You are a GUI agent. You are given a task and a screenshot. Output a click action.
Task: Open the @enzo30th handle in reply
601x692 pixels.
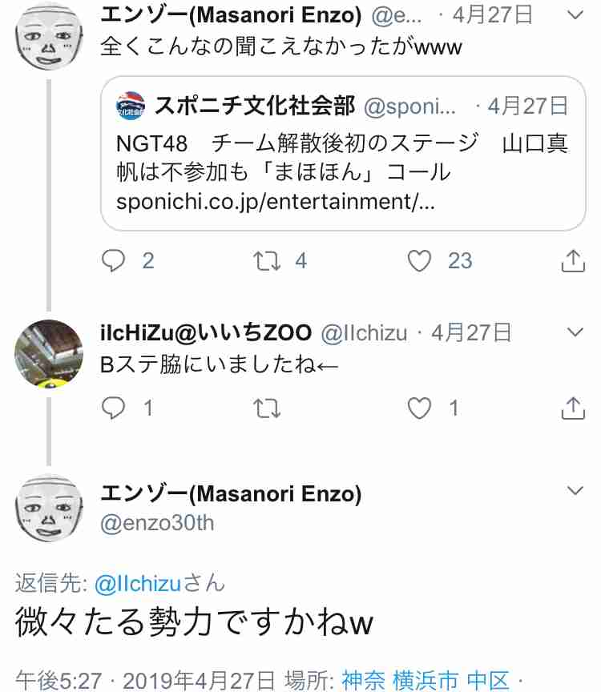[157, 523]
